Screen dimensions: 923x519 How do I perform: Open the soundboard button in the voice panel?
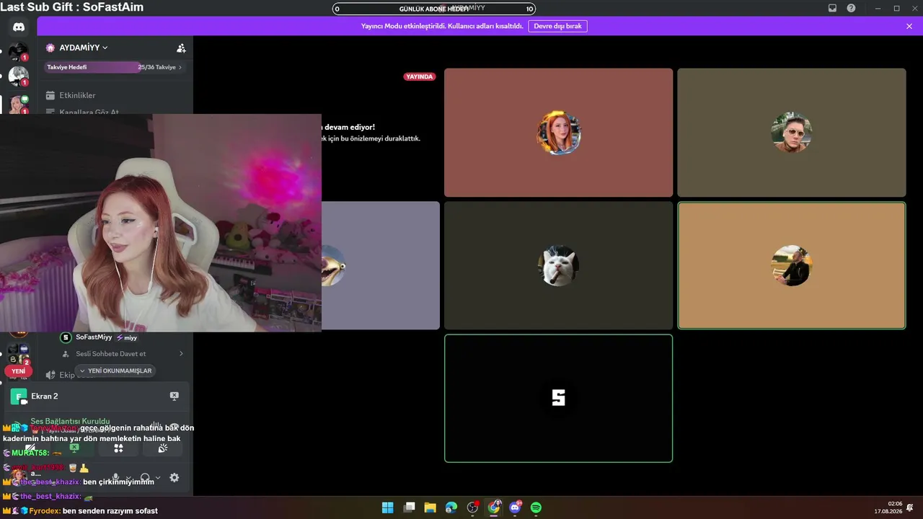pos(163,448)
